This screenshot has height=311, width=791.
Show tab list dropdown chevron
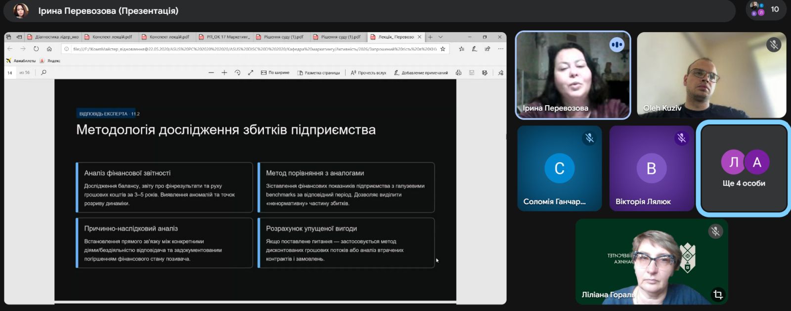coord(440,37)
